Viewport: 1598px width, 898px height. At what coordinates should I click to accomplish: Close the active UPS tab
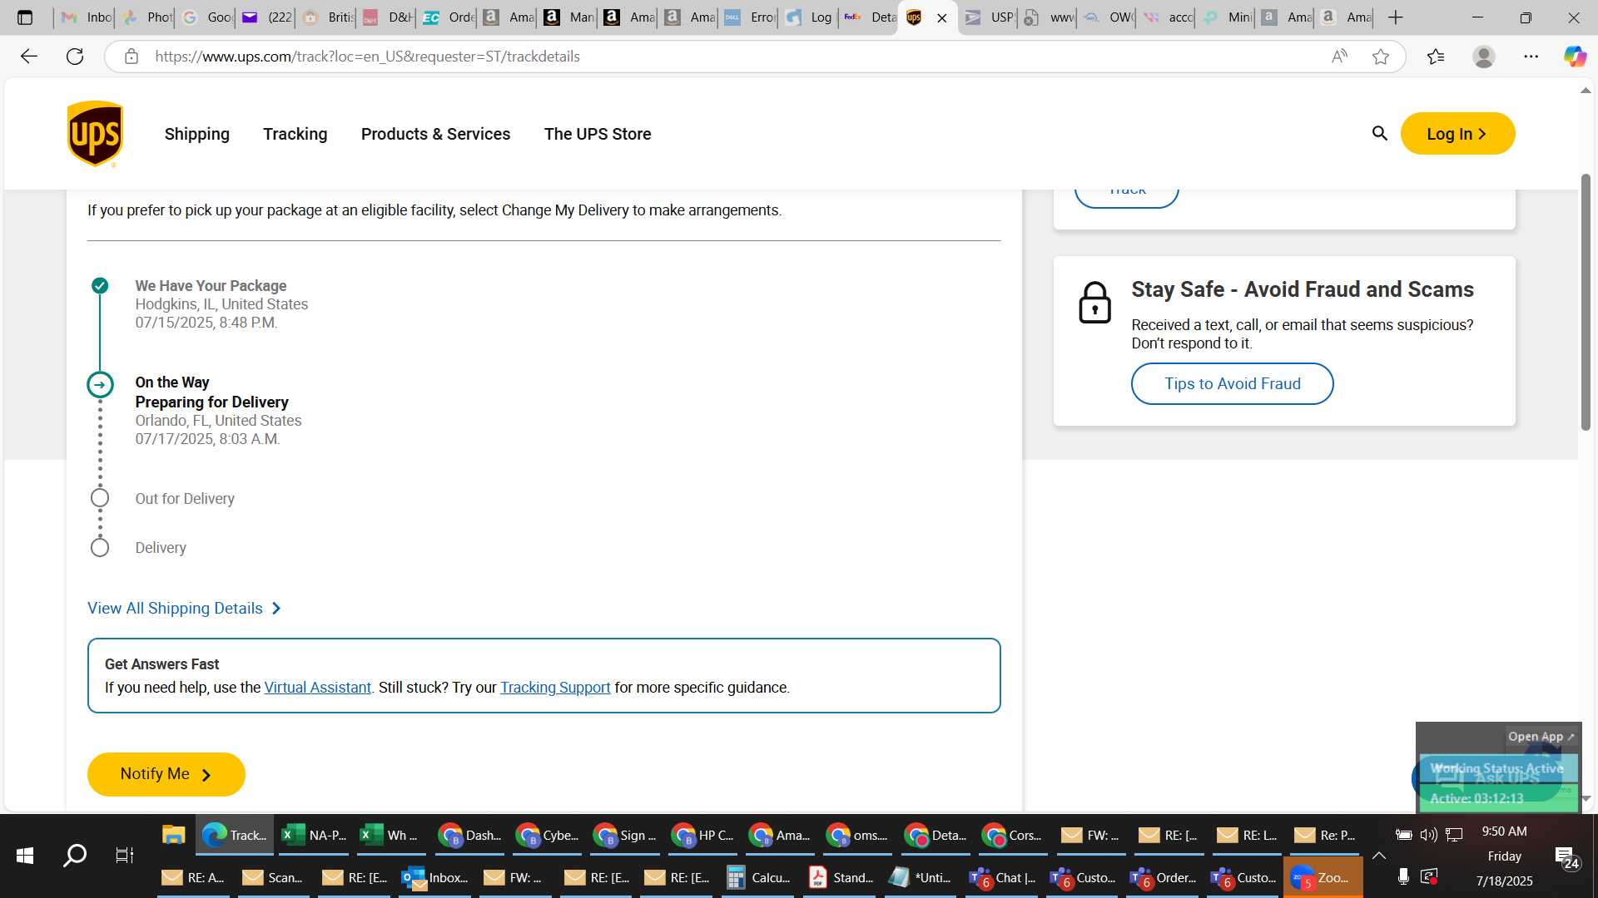click(x=942, y=17)
